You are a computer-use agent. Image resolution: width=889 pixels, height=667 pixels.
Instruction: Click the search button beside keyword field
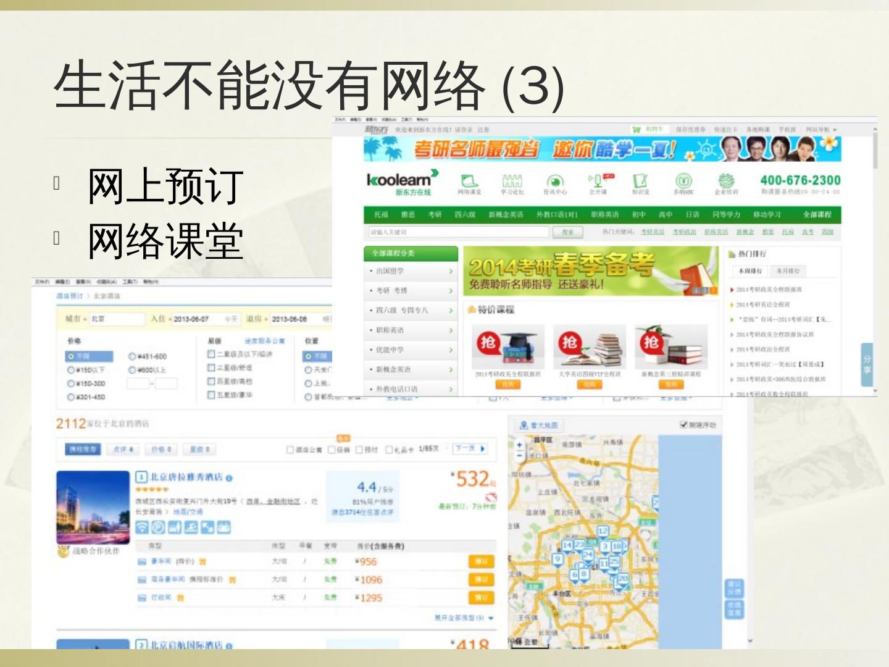tap(567, 232)
